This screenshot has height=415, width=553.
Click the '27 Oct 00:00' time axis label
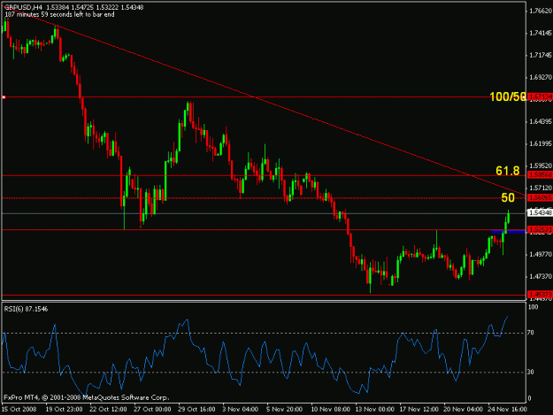[152, 410]
